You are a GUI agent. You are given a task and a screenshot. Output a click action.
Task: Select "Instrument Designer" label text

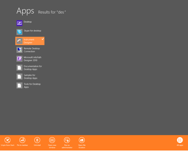[29, 41]
